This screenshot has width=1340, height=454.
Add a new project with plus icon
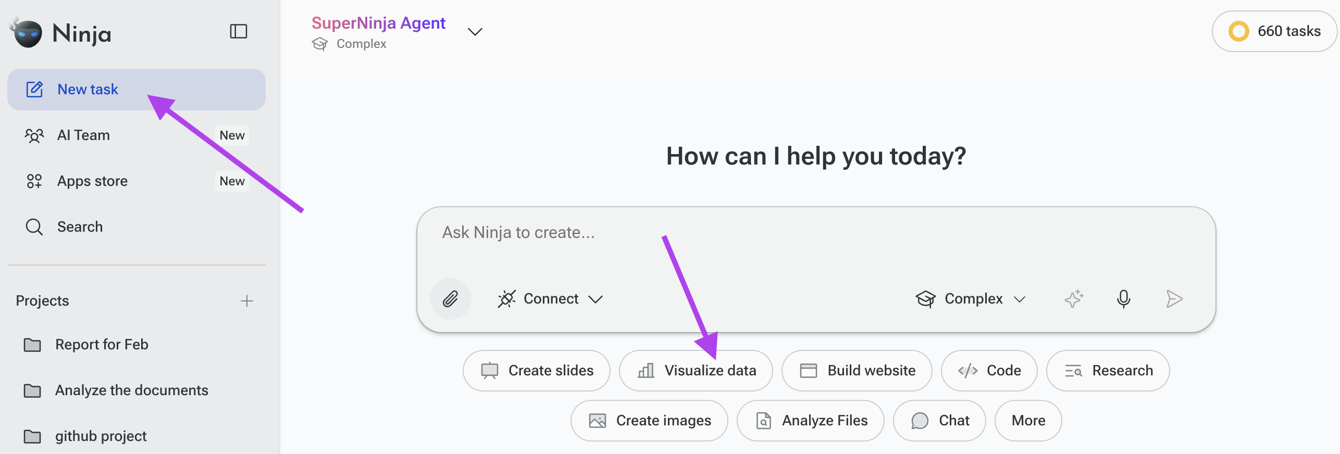click(247, 301)
